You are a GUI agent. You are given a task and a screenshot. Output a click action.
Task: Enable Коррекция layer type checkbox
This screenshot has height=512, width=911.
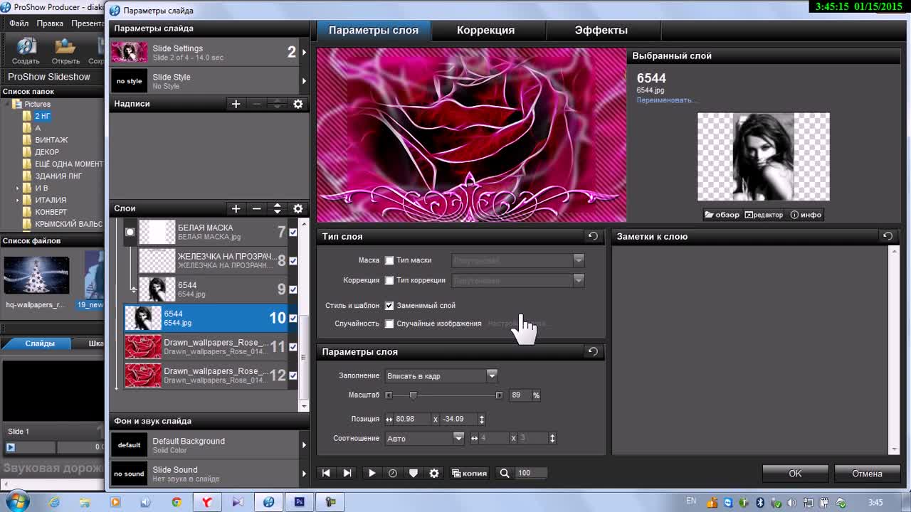click(x=389, y=280)
